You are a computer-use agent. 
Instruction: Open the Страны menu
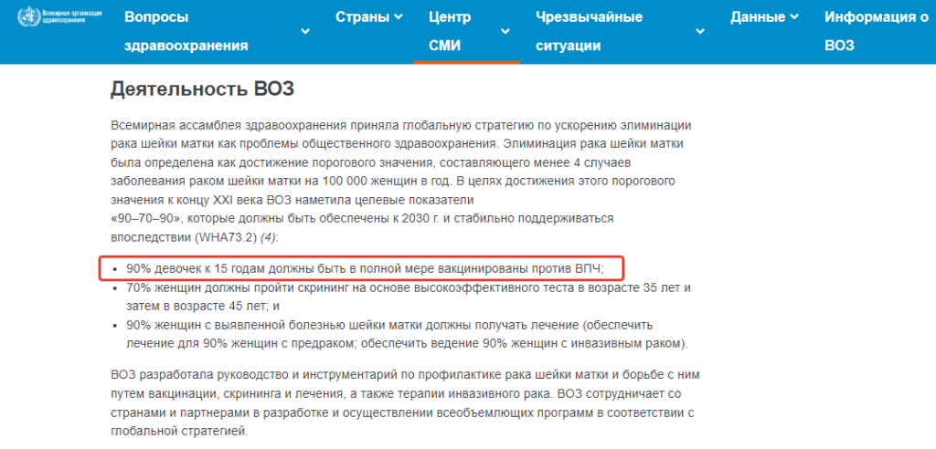tap(362, 17)
